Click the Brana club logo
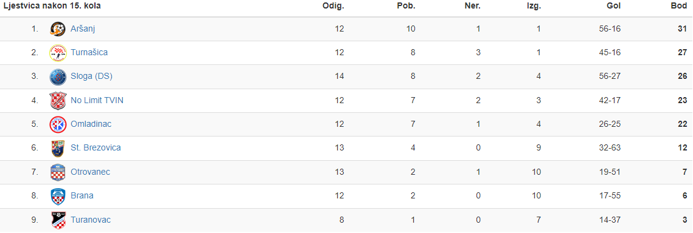 point(58,196)
